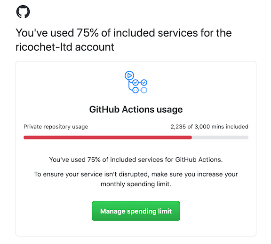The width and height of the screenshot is (271, 244).
Task: Open Manage spending limit
Action: 136,211
